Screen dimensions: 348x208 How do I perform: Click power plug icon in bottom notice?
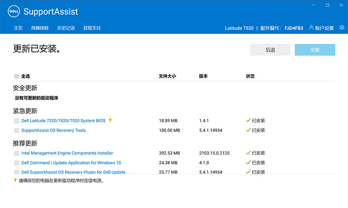tap(15, 180)
